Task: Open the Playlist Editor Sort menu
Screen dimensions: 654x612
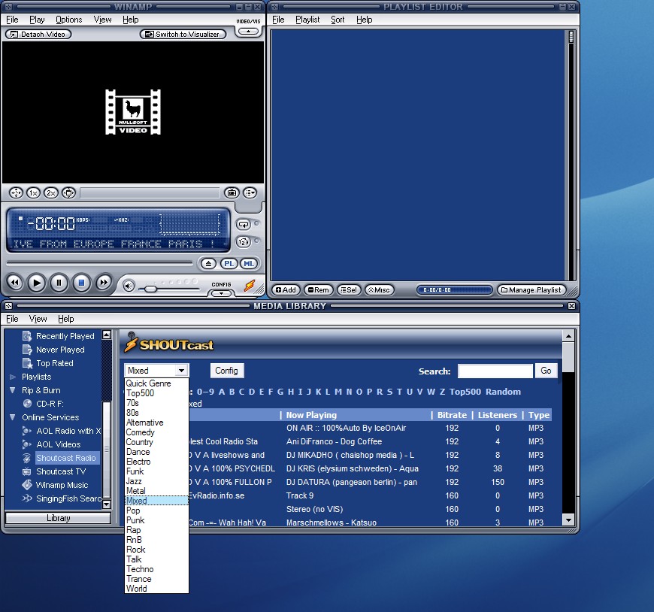Action: point(338,20)
